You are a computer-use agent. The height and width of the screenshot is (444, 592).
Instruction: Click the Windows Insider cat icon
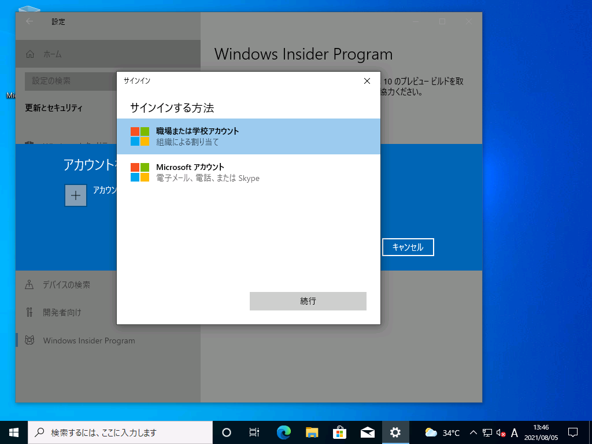[x=29, y=340]
